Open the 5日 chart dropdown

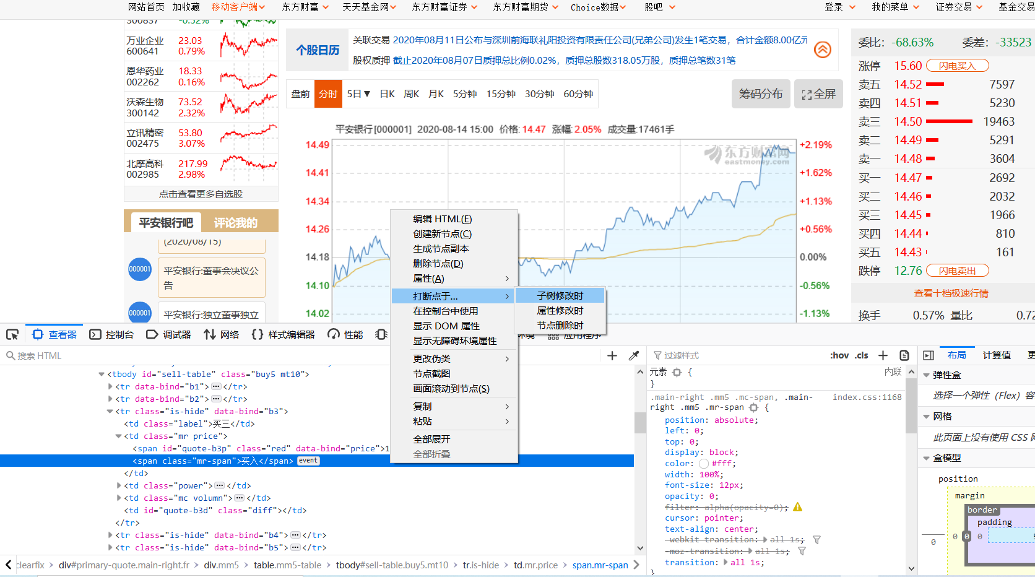point(358,94)
